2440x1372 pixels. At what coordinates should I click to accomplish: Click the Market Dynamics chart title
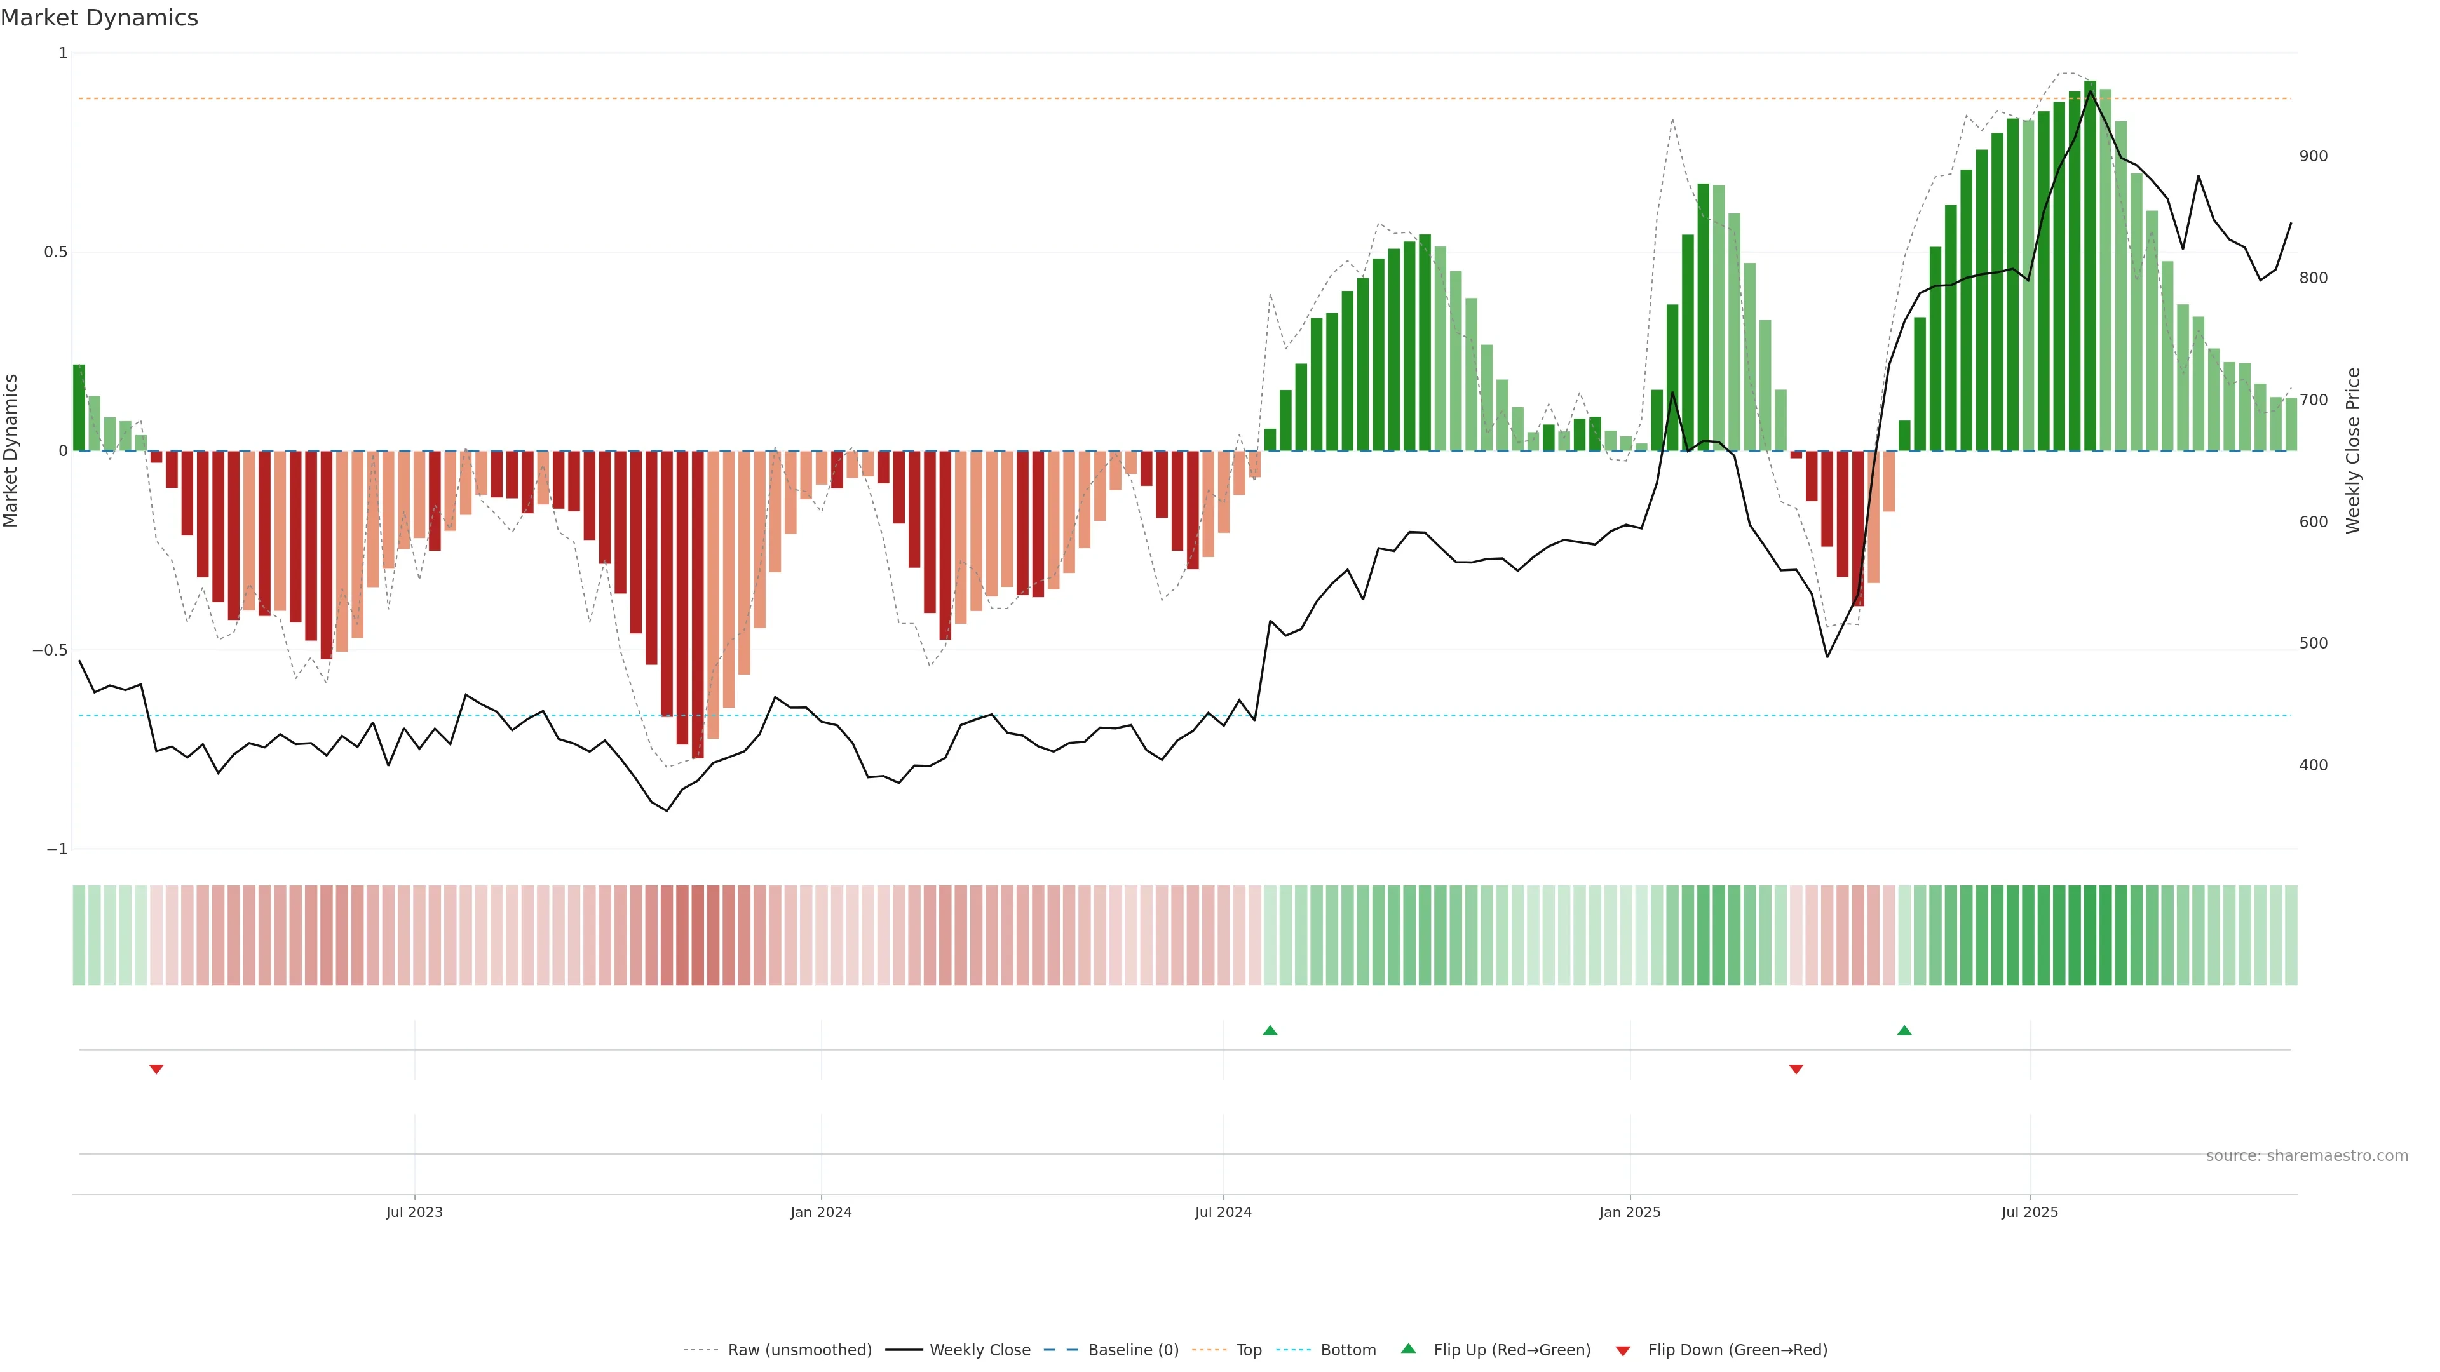[100, 18]
